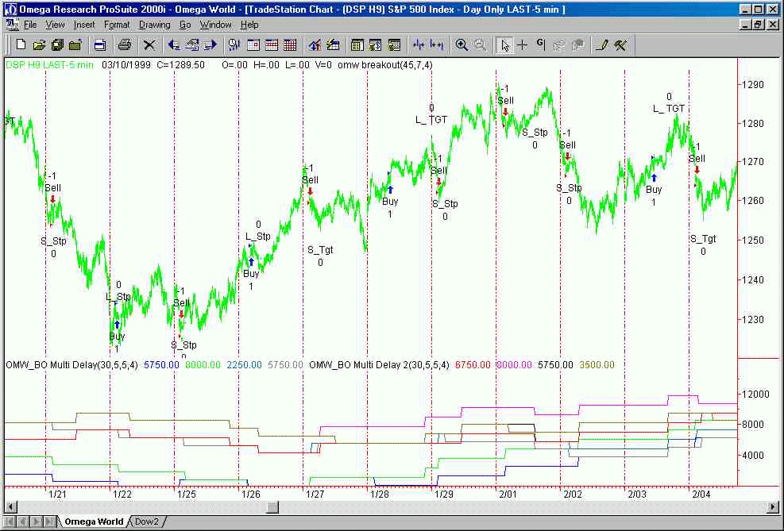Viewport: 784px width, 531px height.
Task: Click the New document icon
Action: tap(21, 45)
